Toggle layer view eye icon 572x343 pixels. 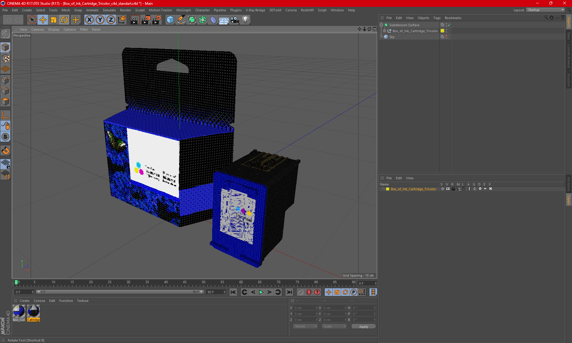448,189
